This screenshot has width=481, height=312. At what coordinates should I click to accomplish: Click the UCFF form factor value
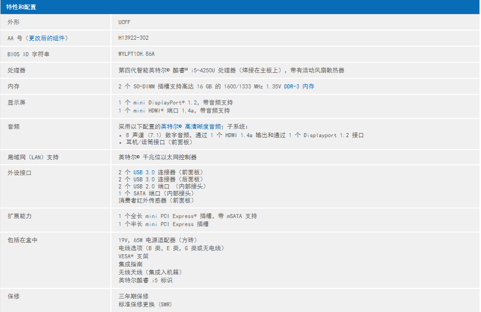[124, 22]
